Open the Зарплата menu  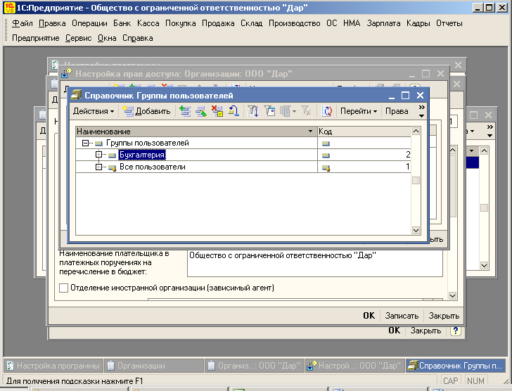pyautogui.click(x=383, y=23)
